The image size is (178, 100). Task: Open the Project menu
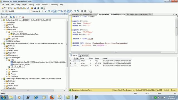[25, 4]
